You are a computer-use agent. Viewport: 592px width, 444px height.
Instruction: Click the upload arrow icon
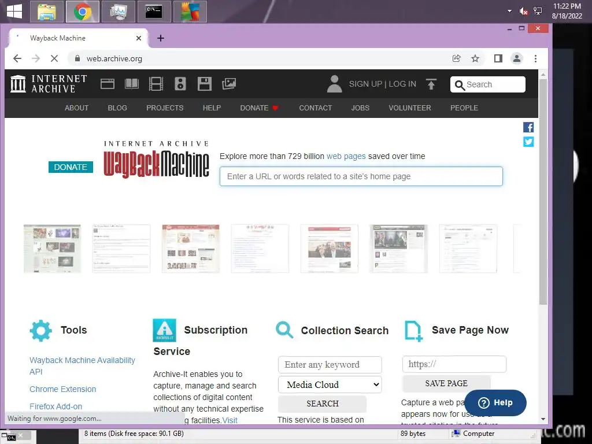431,84
